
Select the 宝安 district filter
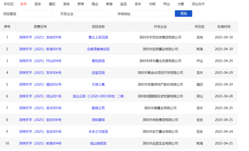(38, 4)
